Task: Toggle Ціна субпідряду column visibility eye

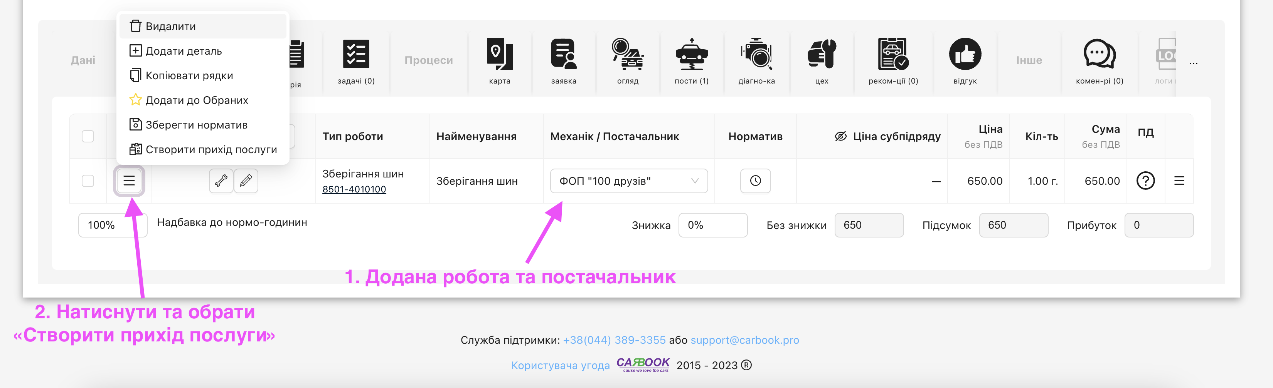Action: 840,137
